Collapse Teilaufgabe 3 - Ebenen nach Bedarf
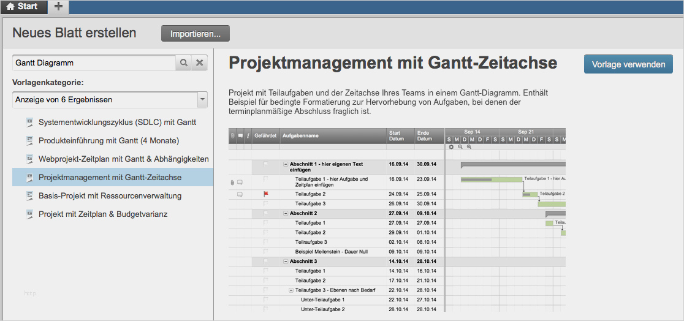 (291, 290)
